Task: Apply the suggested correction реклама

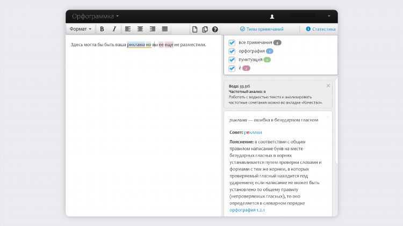Action: click(x=253, y=132)
